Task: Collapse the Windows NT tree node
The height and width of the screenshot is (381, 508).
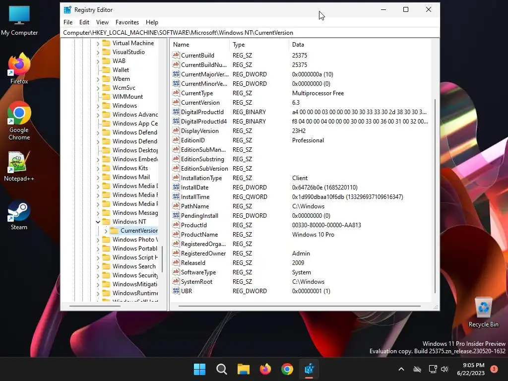Action: point(98,222)
